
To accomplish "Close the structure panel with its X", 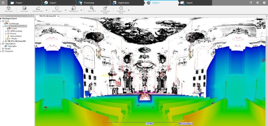I will [33, 16].
